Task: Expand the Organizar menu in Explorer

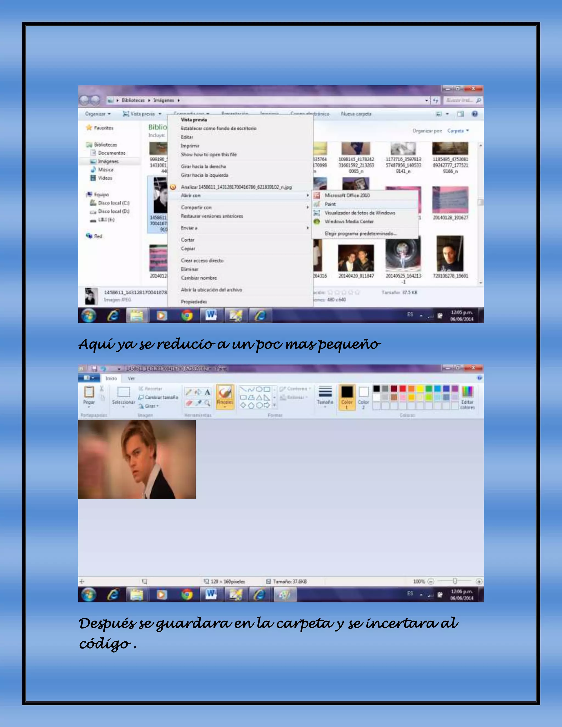Action: [x=97, y=114]
